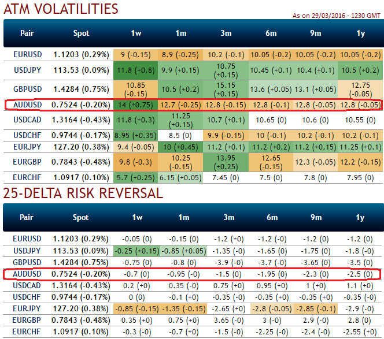This screenshot has height=339, width=384.
Task: Click the Pair column header in ATM Volatilities
Action: click(27, 33)
